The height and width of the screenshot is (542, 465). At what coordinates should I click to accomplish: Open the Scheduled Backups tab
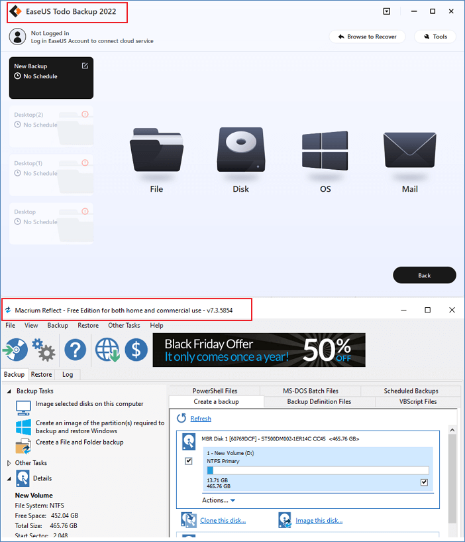(411, 391)
